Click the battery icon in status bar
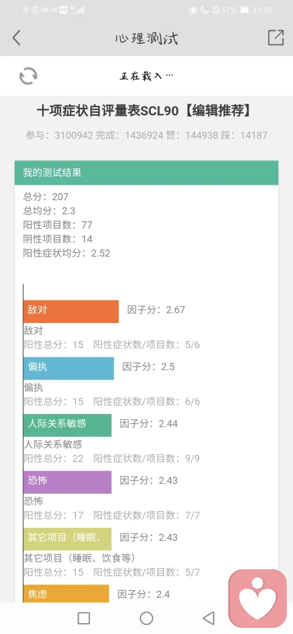Screen dimensions: 293x634 [x=247, y=10]
